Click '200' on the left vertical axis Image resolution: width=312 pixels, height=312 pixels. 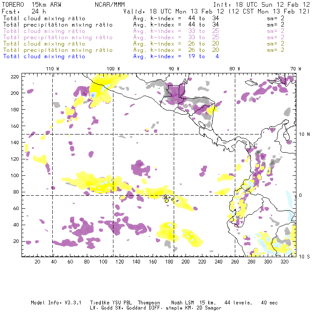[x=15, y=93]
